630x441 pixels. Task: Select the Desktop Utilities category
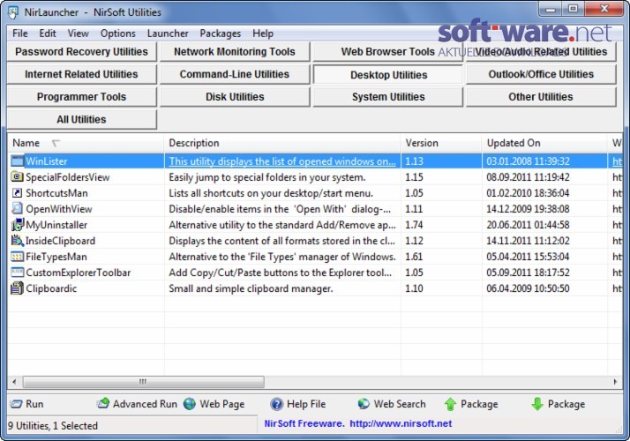pos(388,75)
